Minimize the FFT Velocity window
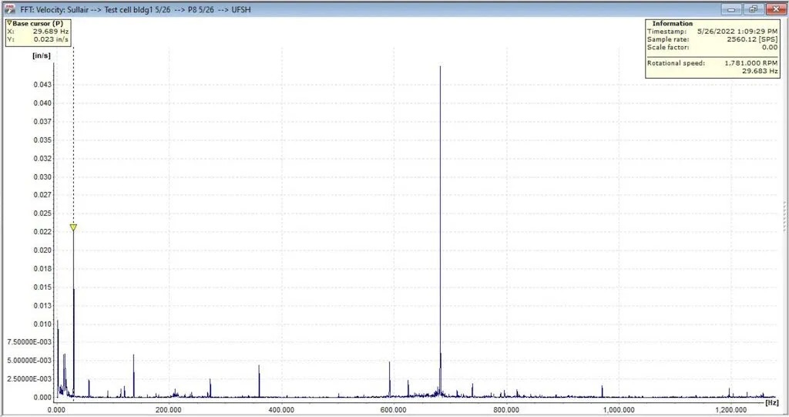 coord(731,9)
